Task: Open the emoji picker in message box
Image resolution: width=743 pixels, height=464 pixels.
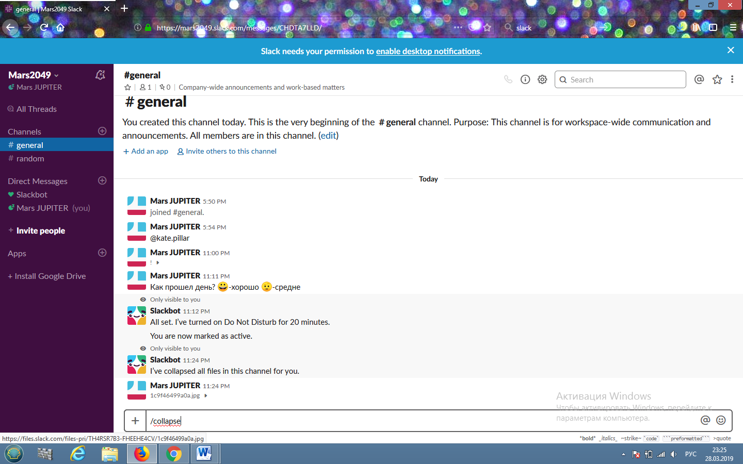Action: point(721,420)
